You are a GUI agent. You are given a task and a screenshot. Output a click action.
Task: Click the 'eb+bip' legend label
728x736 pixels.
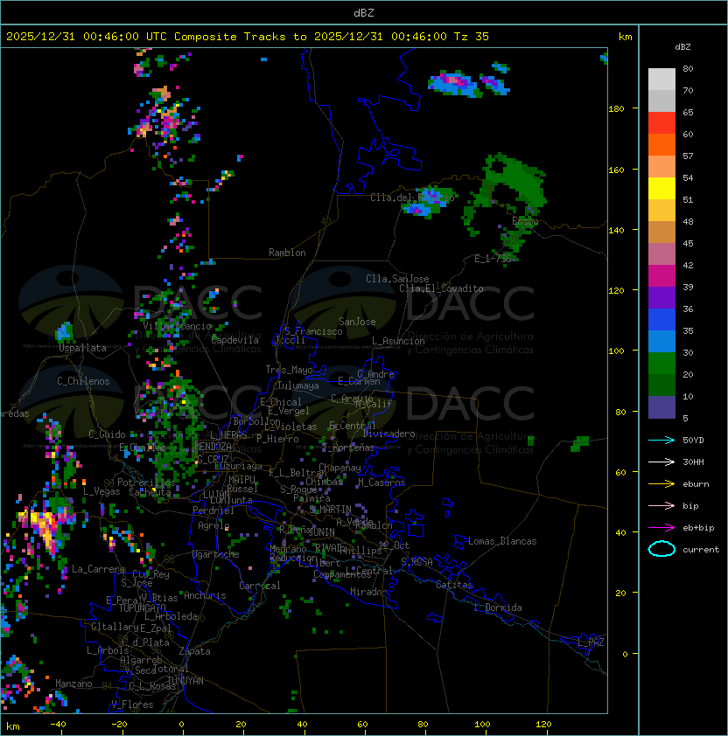click(698, 528)
